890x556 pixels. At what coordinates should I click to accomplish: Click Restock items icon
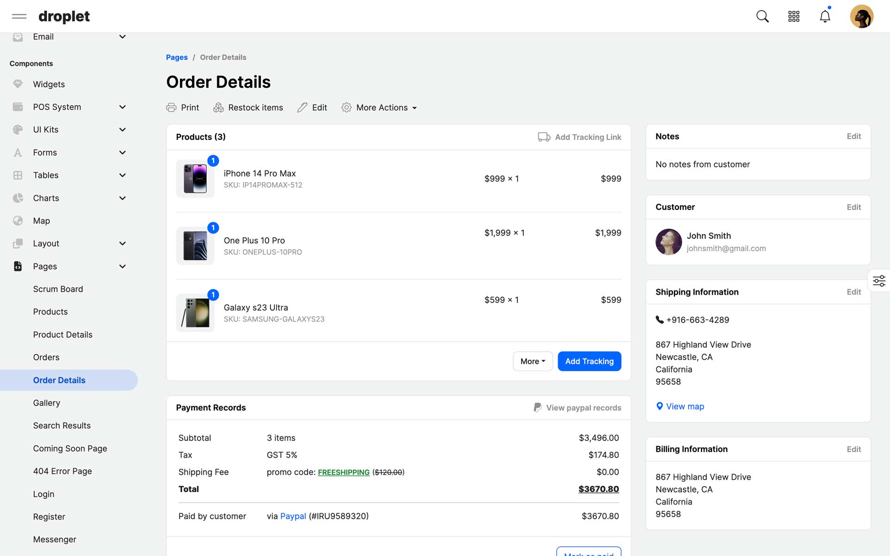pyautogui.click(x=218, y=107)
